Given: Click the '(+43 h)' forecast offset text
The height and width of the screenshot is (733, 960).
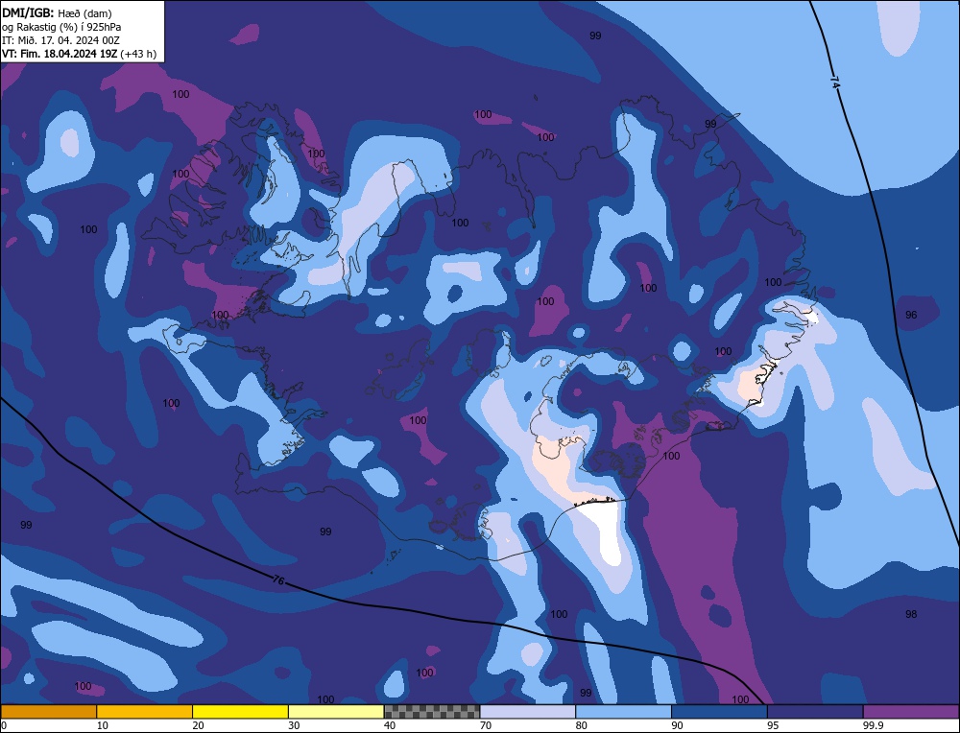Looking at the screenshot, I should (138, 54).
